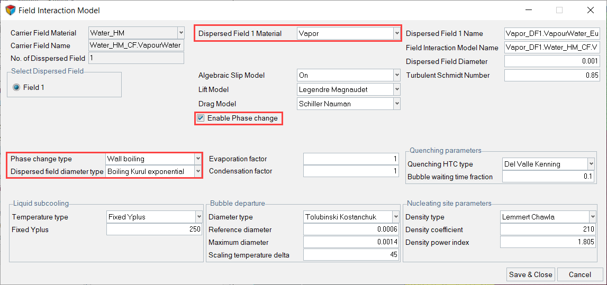This screenshot has width=607, height=285.
Task: Minimize the Field Interaction Model window
Action: tap(528, 10)
